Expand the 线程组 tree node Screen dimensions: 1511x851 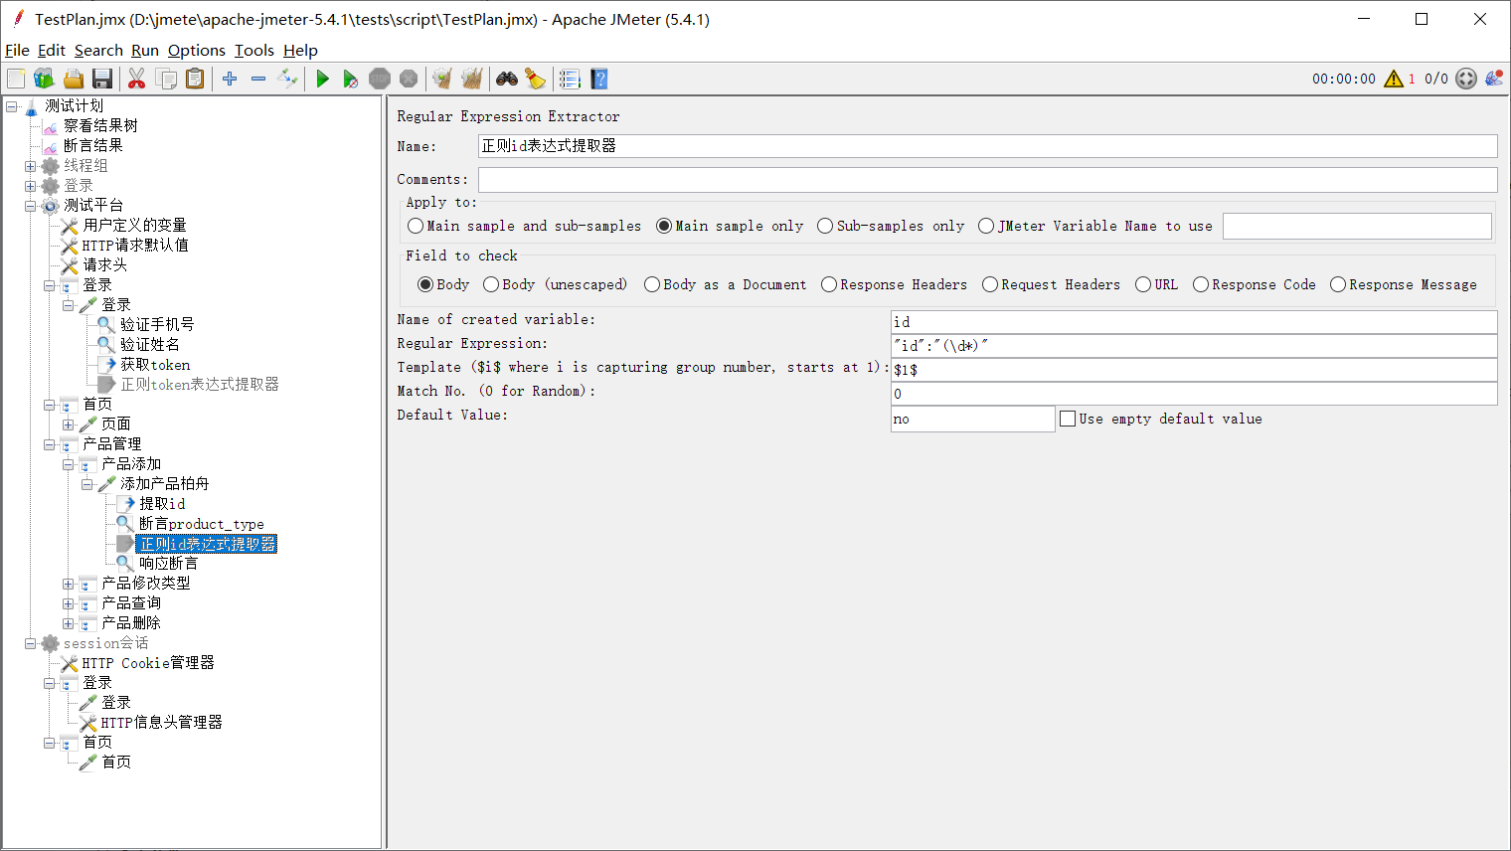[x=31, y=166]
